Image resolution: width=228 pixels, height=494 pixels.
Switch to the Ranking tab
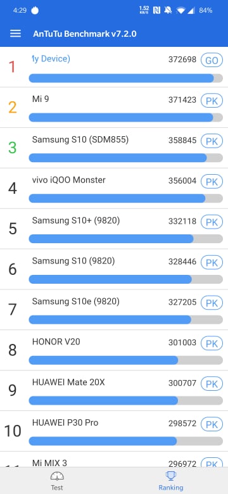point(171,481)
